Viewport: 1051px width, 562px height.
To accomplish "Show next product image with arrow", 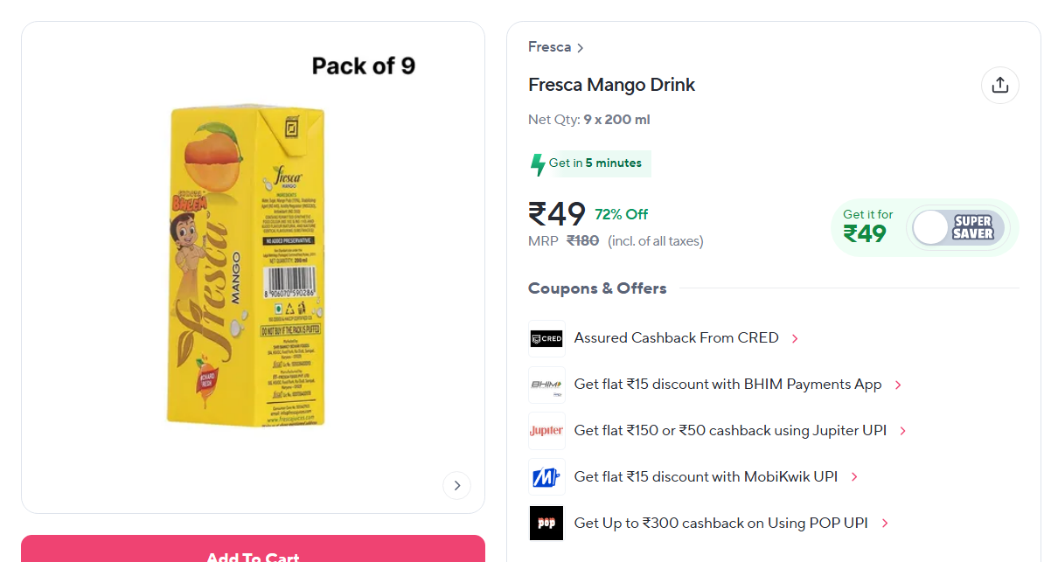I will (x=456, y=486).
